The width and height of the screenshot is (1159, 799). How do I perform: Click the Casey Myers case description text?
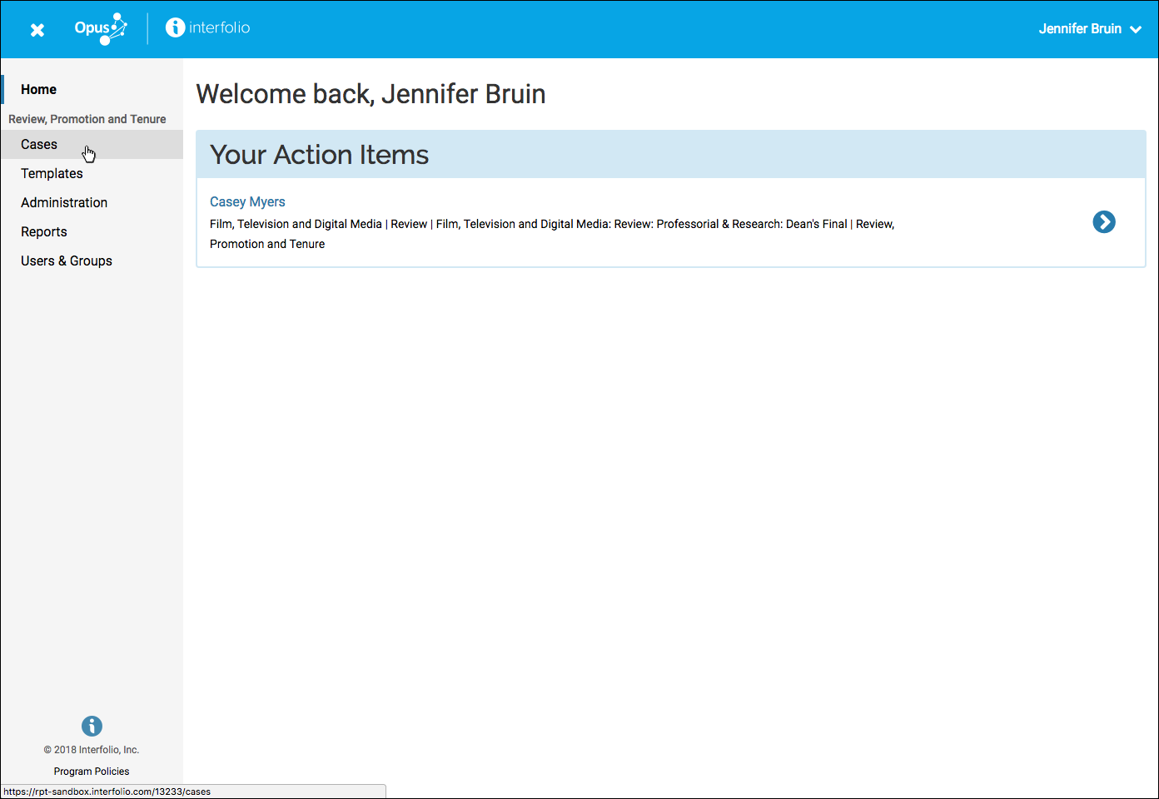(x=552, y=234)
